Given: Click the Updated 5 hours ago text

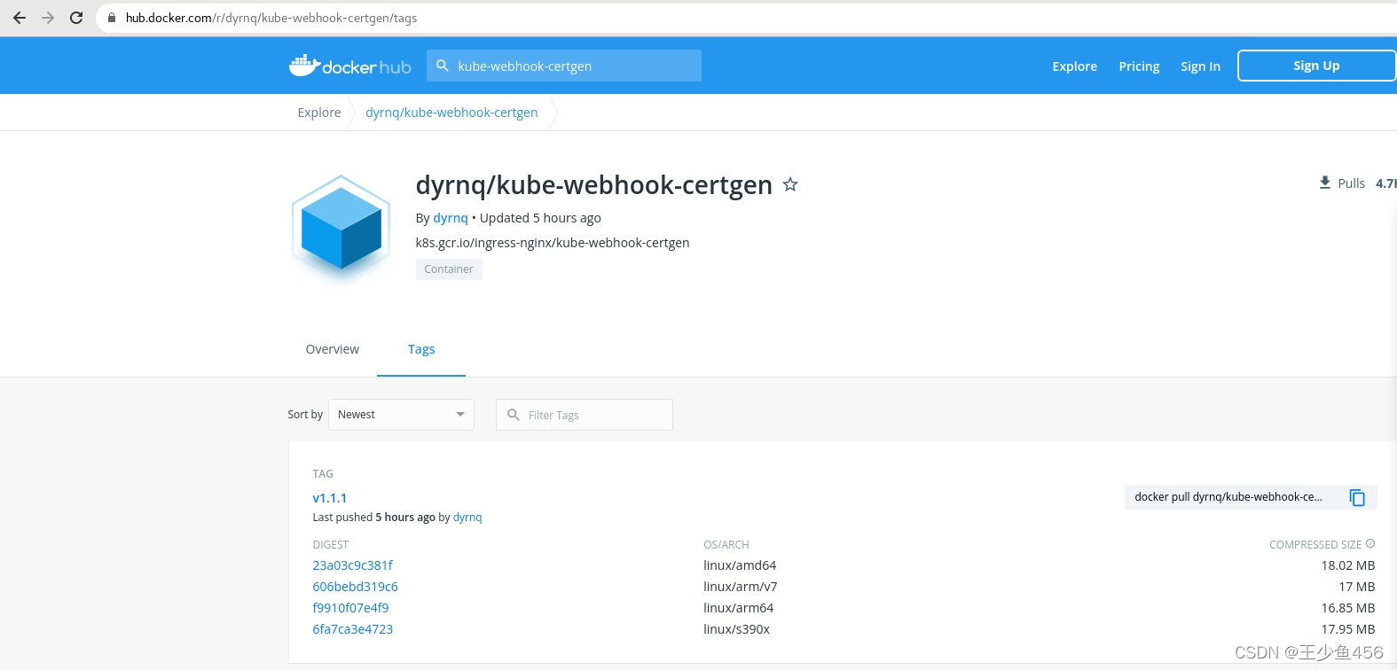Looking at the screenshot, I should [540, 218].
